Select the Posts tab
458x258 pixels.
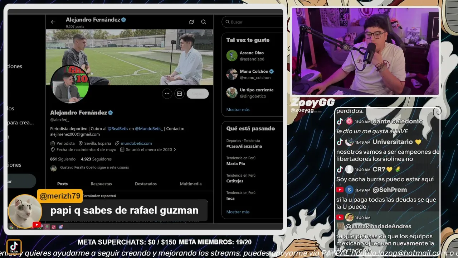coord(62,184)
